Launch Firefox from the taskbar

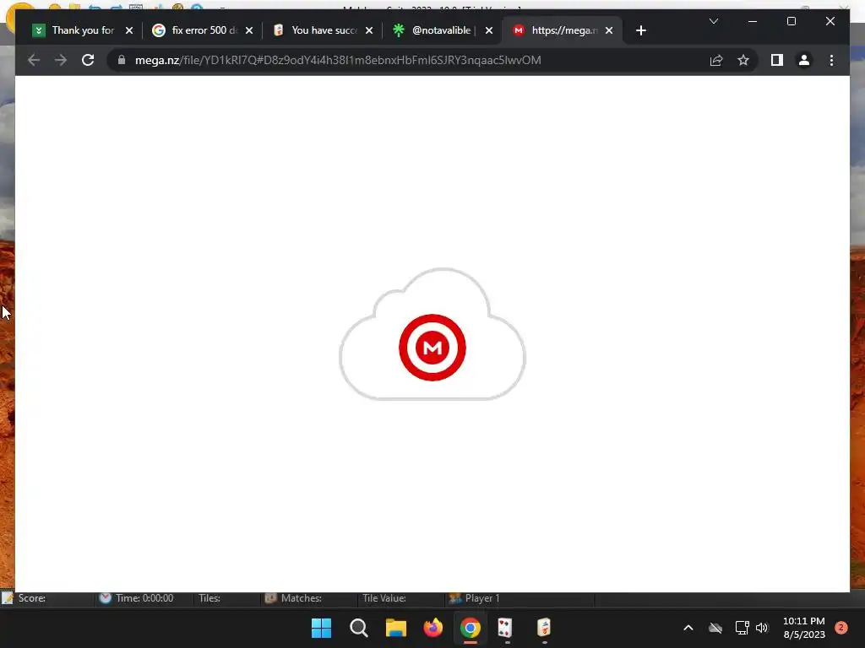[x=433, y=628]
